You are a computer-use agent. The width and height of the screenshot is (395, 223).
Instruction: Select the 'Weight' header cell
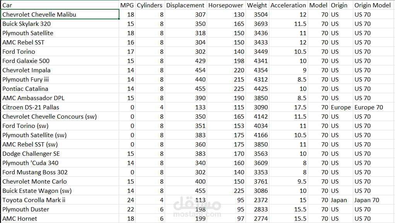pos(257,5)
